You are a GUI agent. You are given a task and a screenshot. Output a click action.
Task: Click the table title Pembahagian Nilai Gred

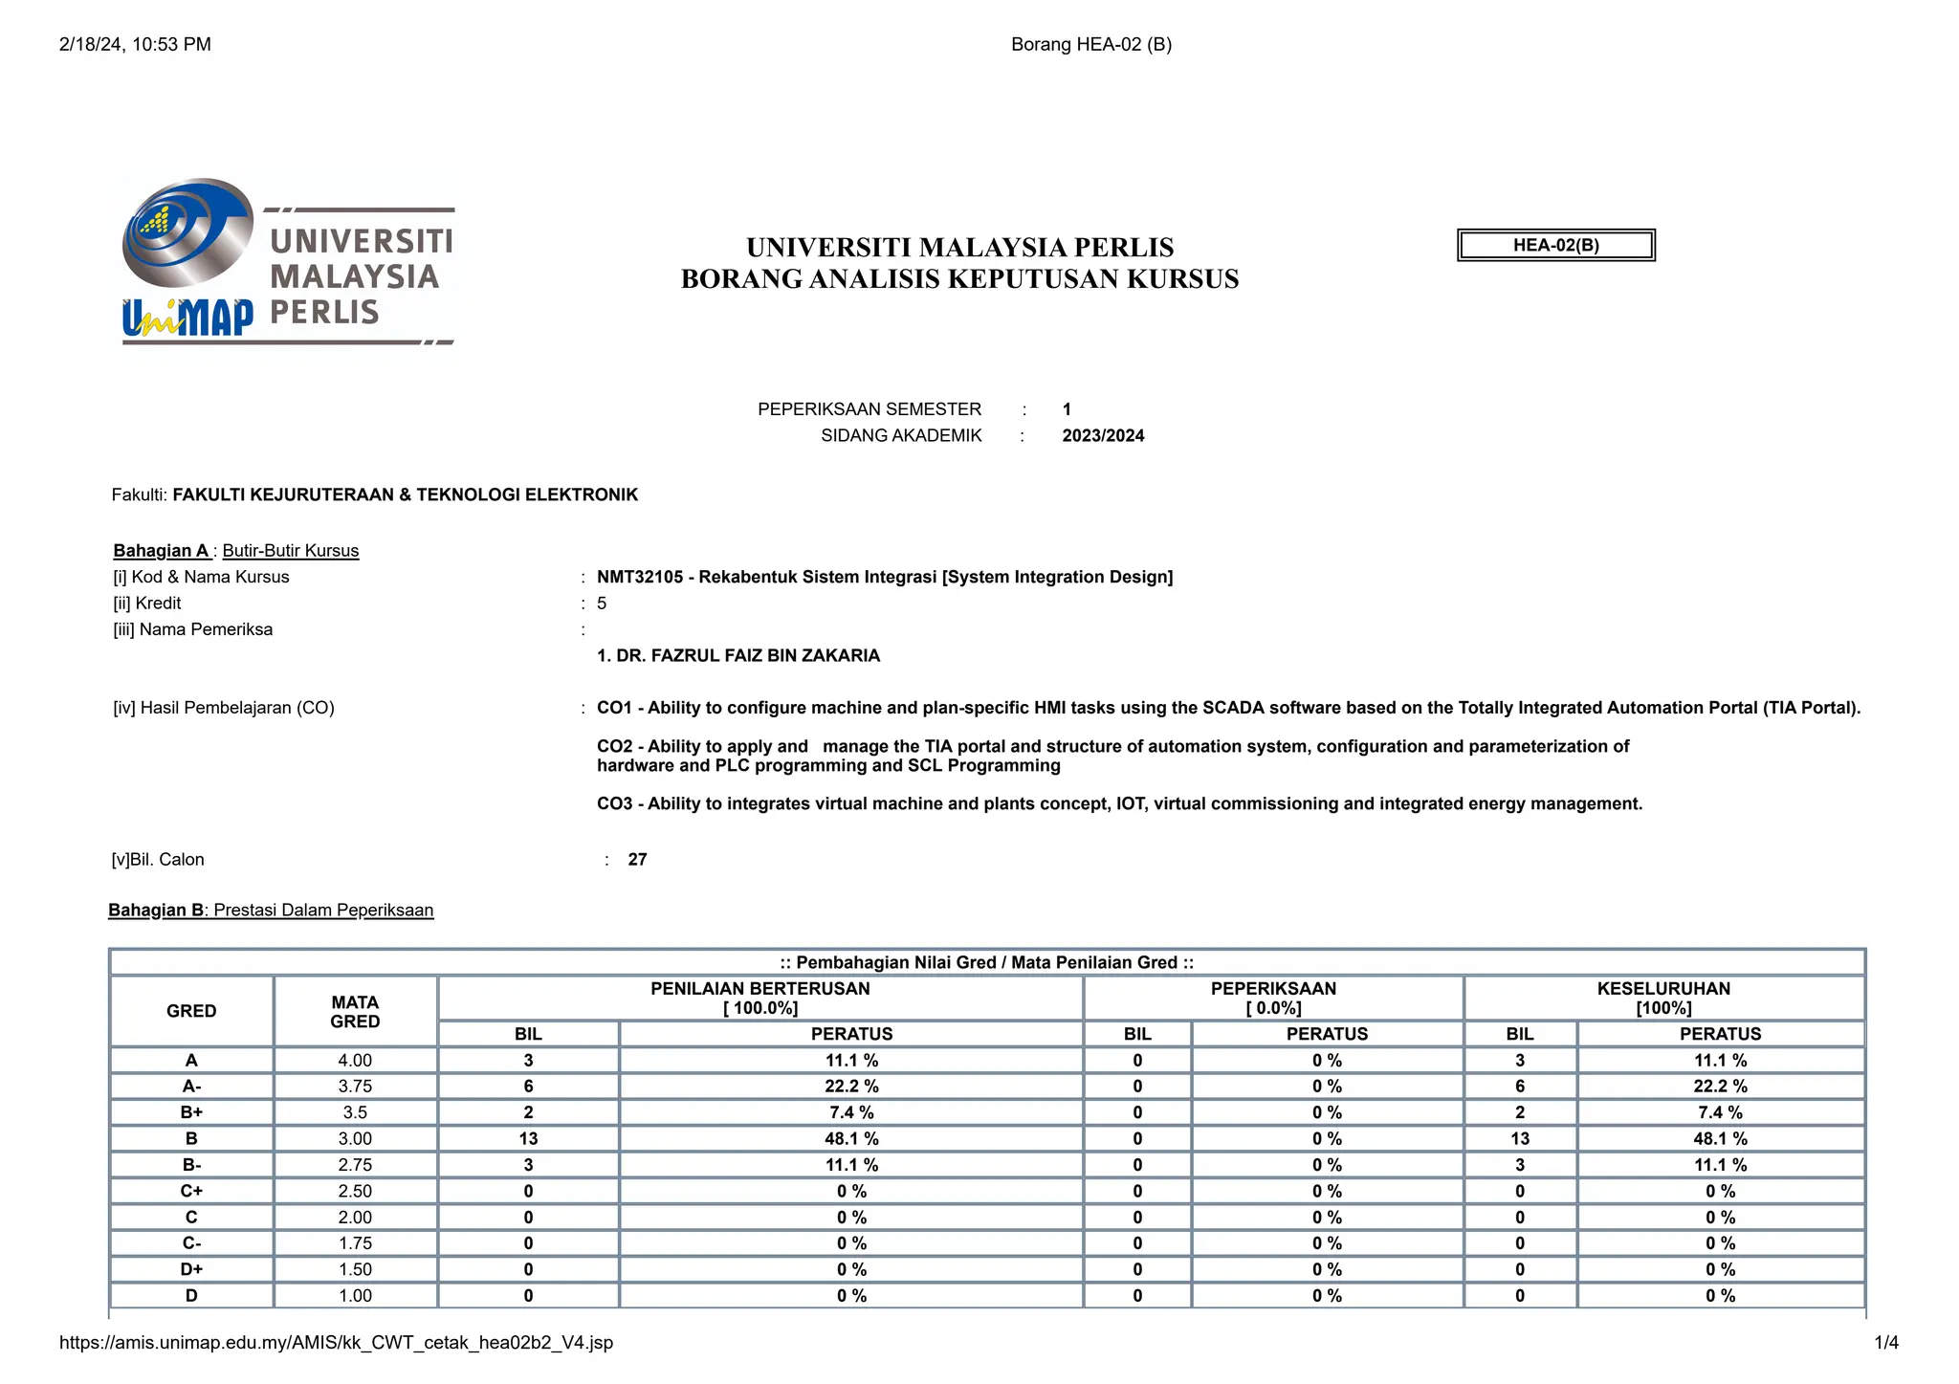pyautogui.click(x=986, y=962)
